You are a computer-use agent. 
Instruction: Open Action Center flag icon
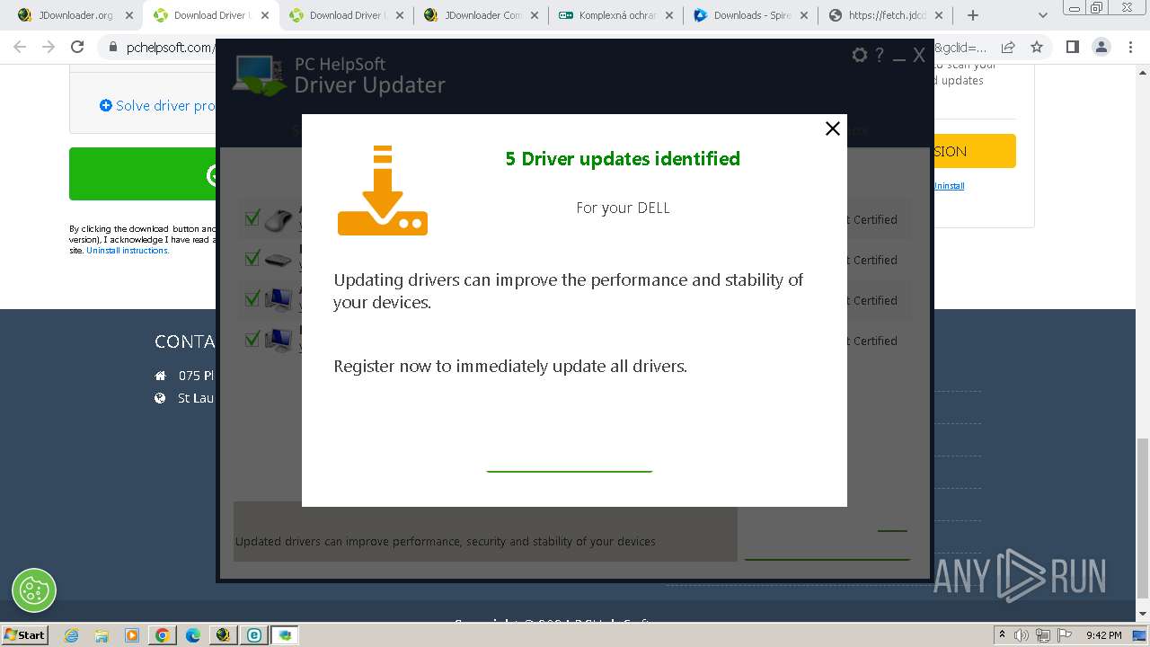[1064, 635]
